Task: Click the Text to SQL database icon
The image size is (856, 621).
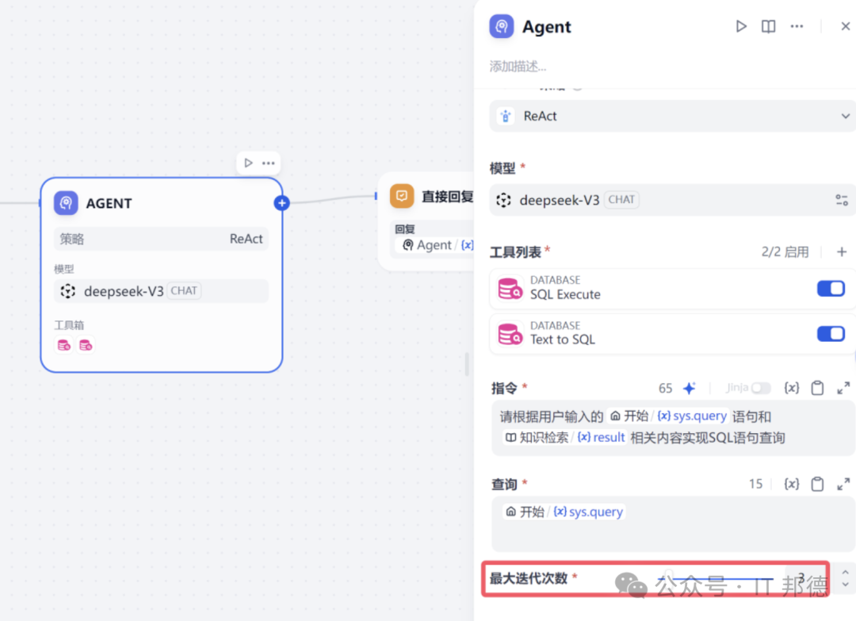Action: (510, 333)
